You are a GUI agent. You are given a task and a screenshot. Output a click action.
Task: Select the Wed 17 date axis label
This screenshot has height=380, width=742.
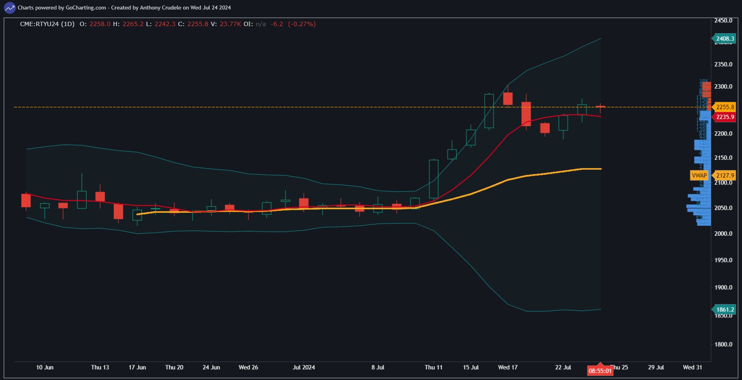pos(508,367)
